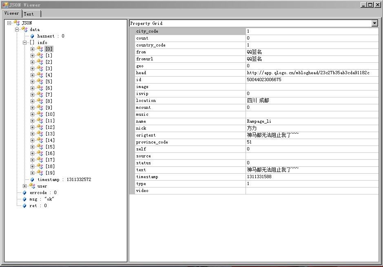Click the object icon for [13]
Screen dimensions: 383x267
pos(40,134)
